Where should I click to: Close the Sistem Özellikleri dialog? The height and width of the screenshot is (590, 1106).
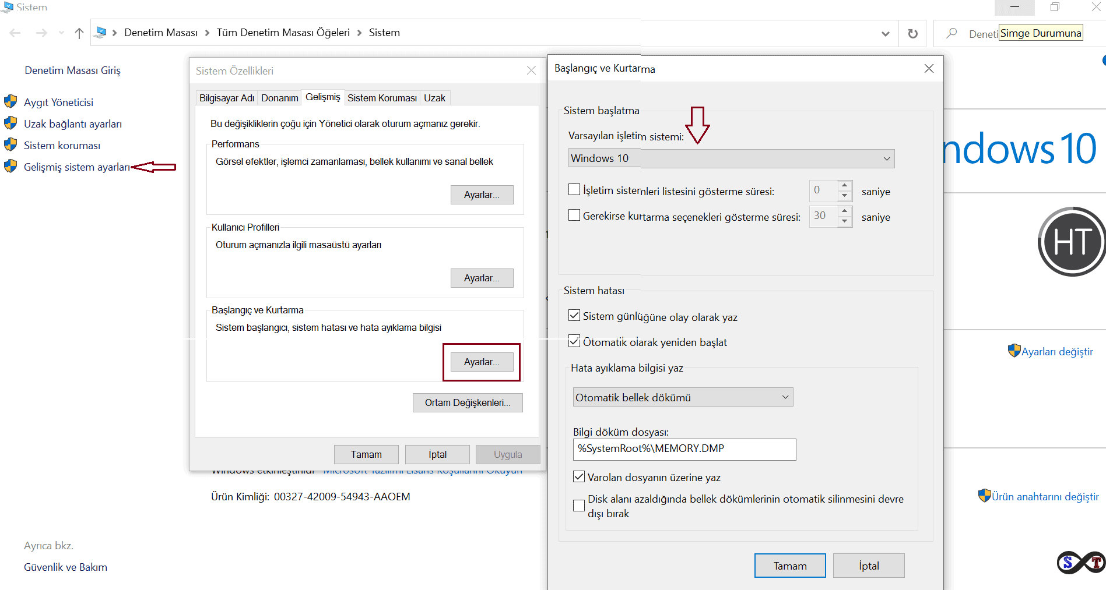(x=531, y=70)
